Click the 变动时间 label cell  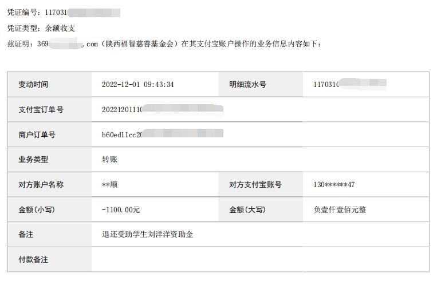coord(49,84)
